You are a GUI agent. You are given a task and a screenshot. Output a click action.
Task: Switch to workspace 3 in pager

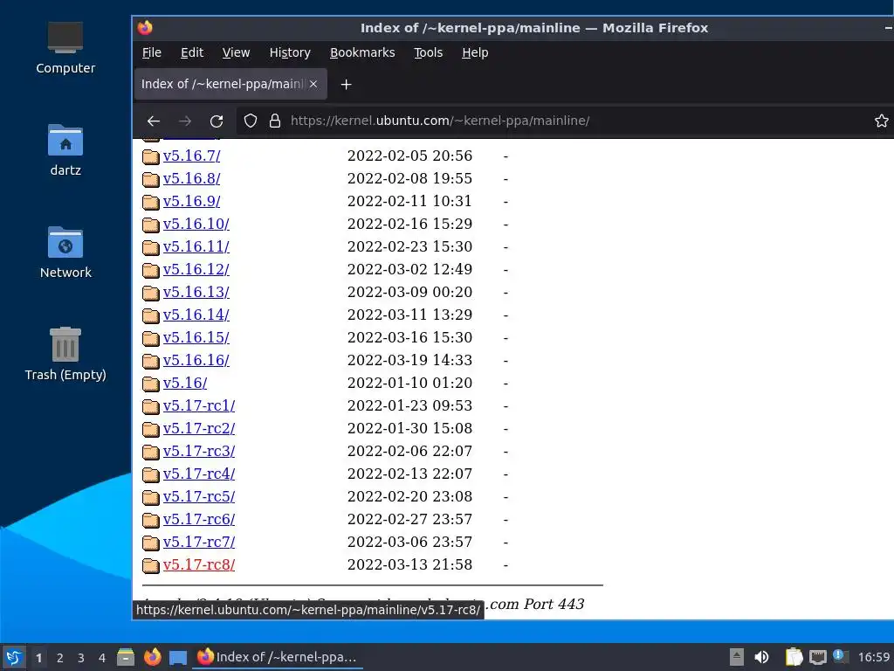[x=81, y=658]
